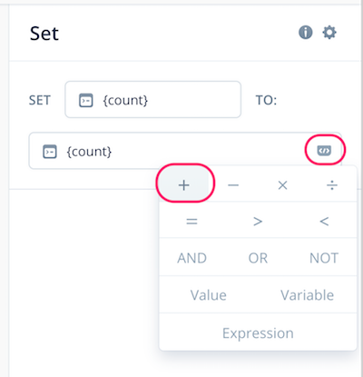This screenshot has width=363, height=377.
Task: Select the multiply operator
Action: 282,185
